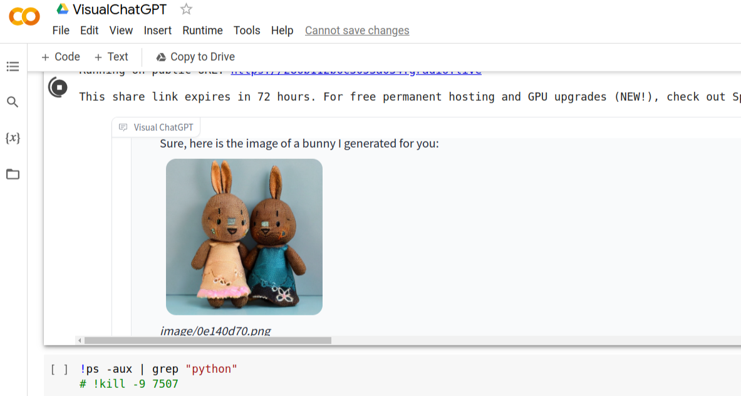Click the 'This share link expires' output text
The image size is (741, 396).
(x=410, y=97)
